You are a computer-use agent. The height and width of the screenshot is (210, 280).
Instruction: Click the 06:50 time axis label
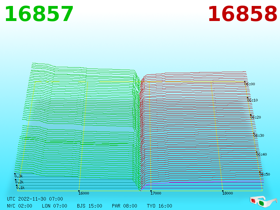(265, 174)
